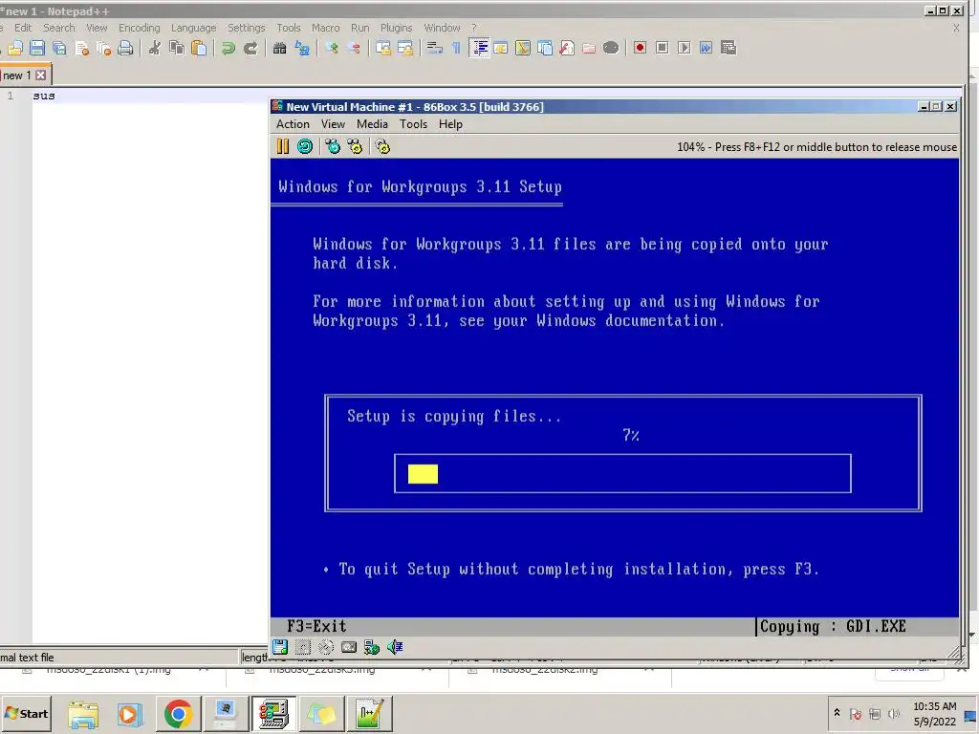Click the 7% setup progress bar
This screenshot has height=734, width=979.
[622, 474]
